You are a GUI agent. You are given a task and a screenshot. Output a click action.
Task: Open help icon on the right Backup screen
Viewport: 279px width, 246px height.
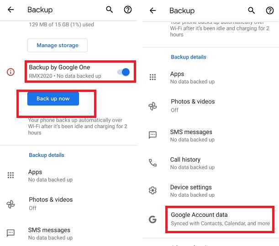coord(270,11)
